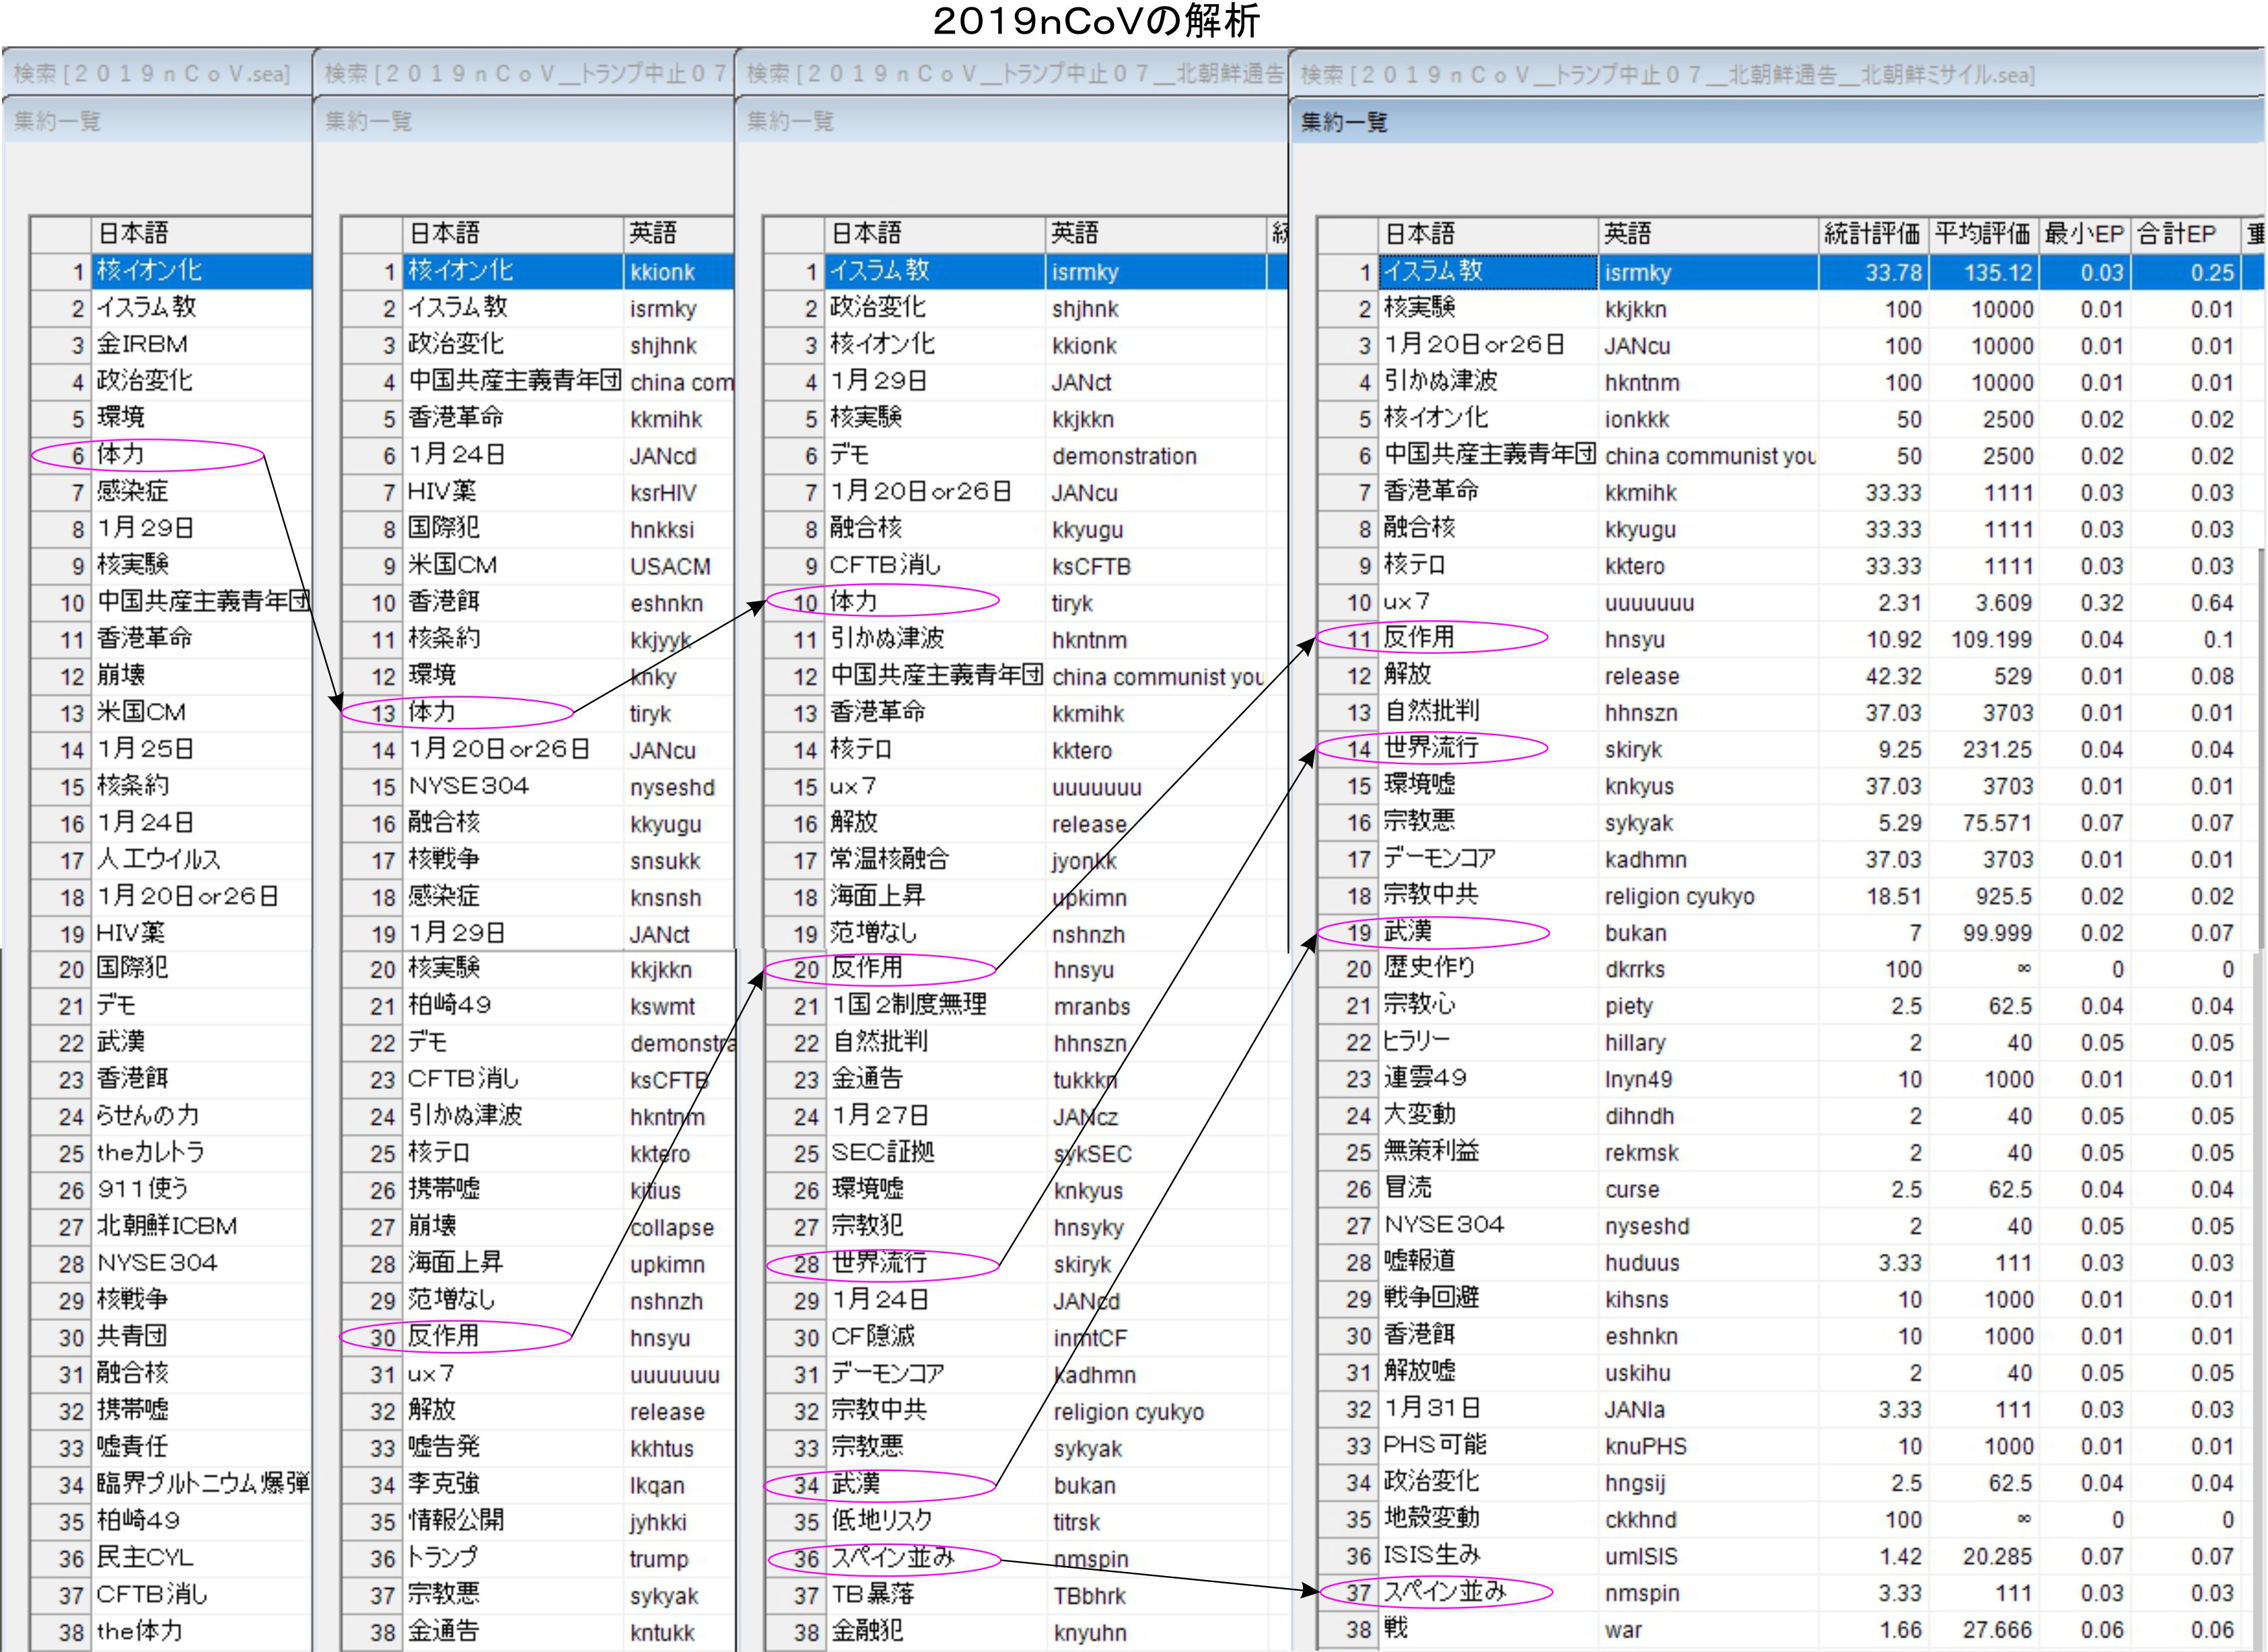
Task: Click the demonstration cell in the third table
Action: coord(1123,456)
